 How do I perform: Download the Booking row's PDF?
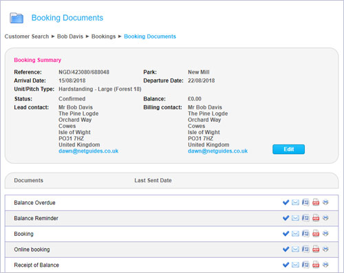click(316, 234)
